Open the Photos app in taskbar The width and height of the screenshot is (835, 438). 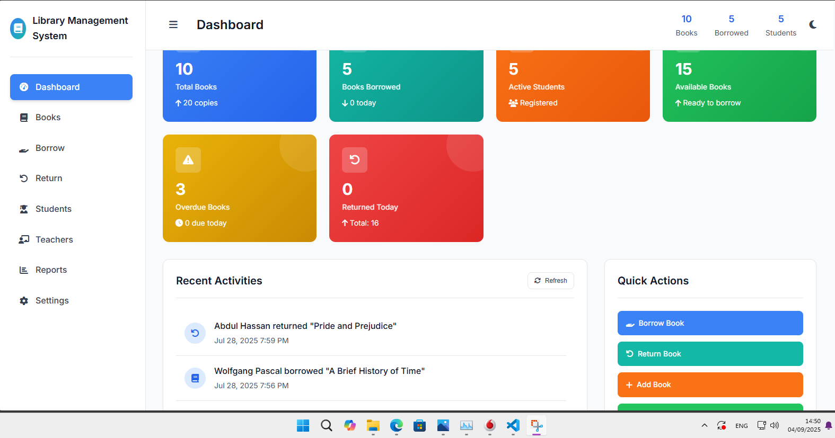coord(443,426)
